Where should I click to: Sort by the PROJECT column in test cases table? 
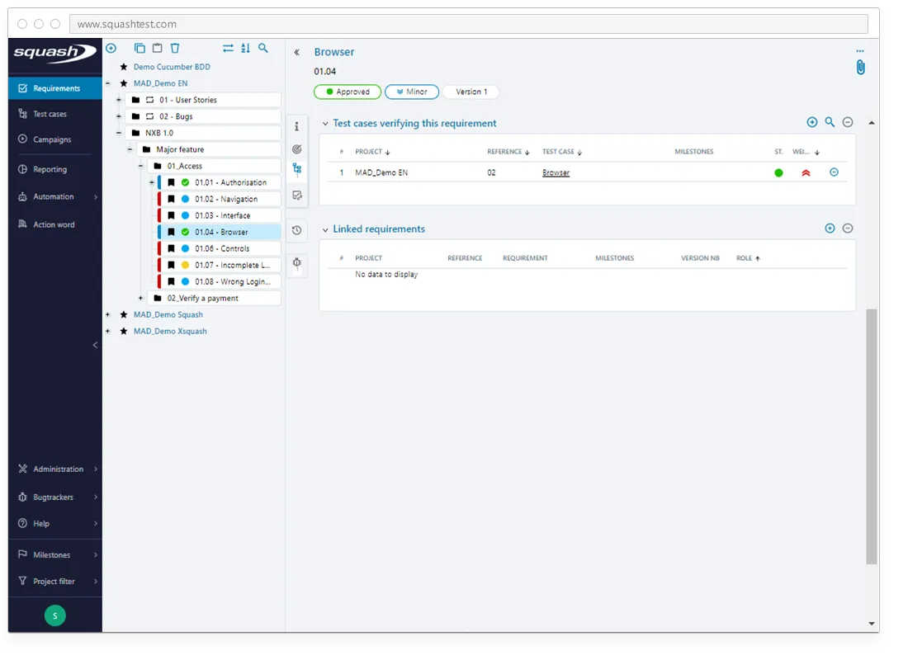coord(372,152)
